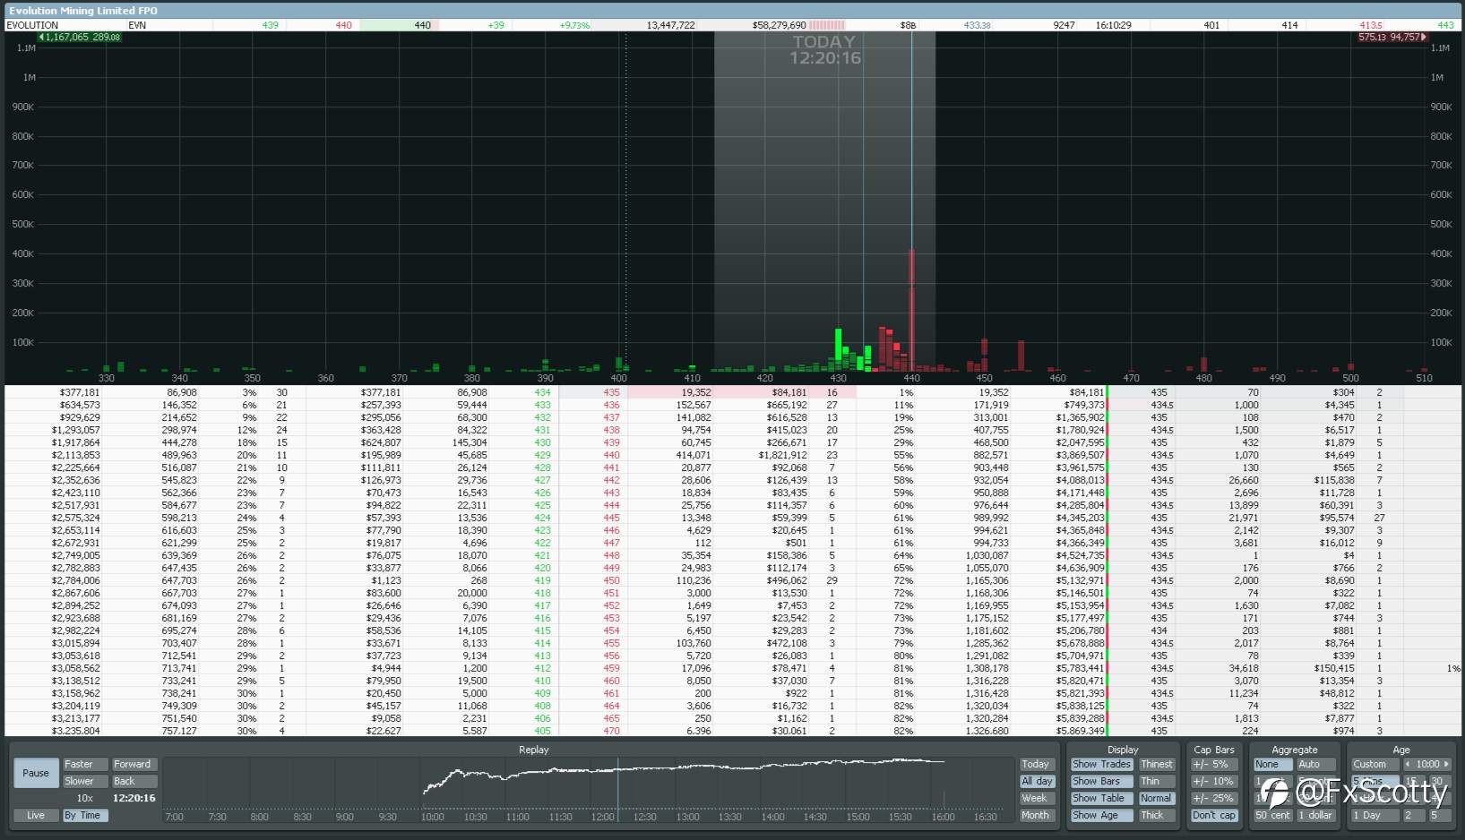This screenshot has width=1465, height=840.
Task: Set aggregate to 1 dollar
Action: pyautogui.click(x=1315, y=816)
